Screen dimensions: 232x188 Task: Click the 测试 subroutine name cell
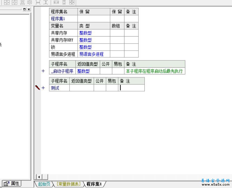(59, 88)
